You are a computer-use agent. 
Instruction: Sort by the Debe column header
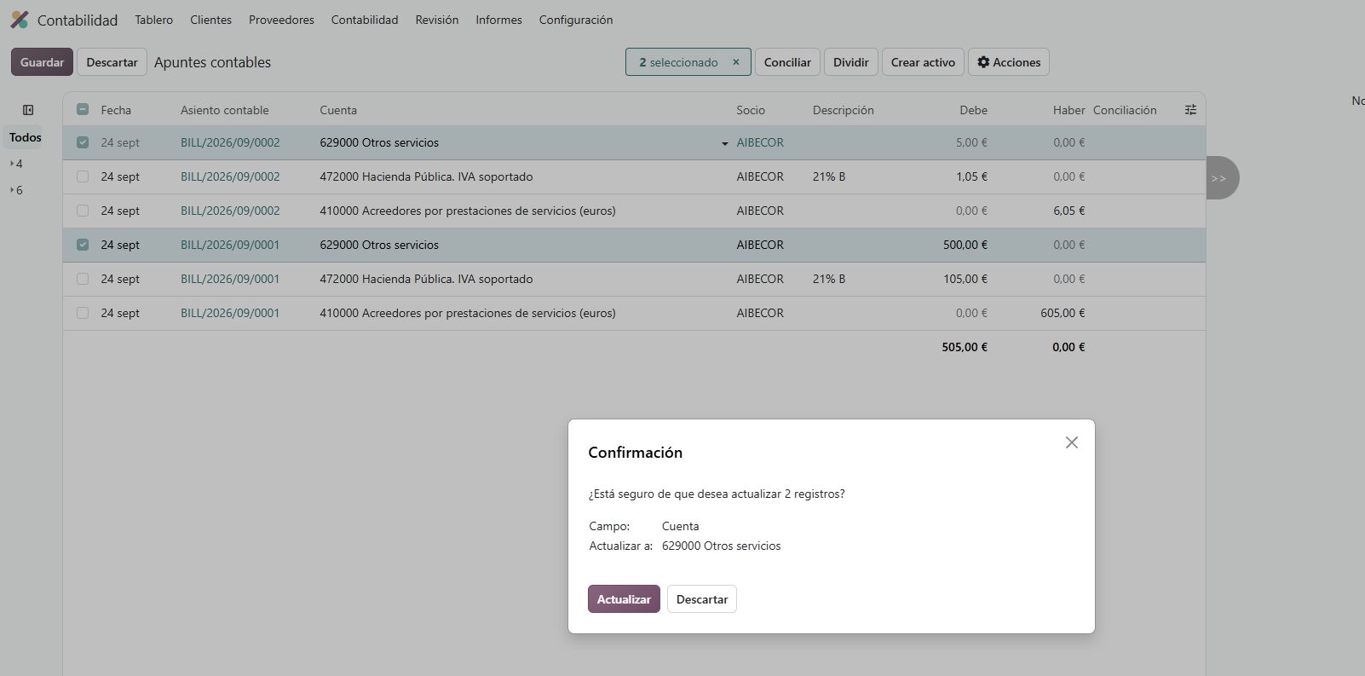[973, 110]
